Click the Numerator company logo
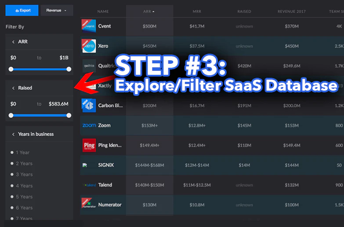This screenshot has width=344, height=227. [x=89, y=203]
